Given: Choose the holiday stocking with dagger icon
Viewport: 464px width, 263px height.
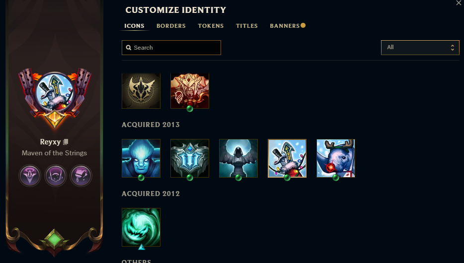Looking at the screenshot, I should click(287, 158).
